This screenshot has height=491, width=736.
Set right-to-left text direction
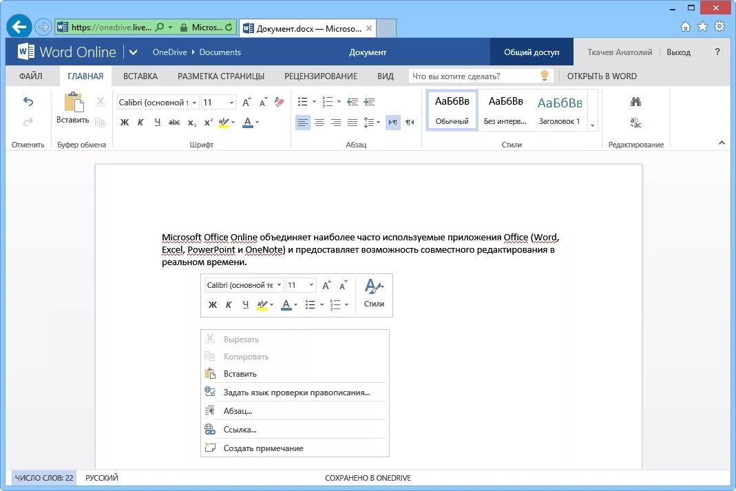point(410,123)
